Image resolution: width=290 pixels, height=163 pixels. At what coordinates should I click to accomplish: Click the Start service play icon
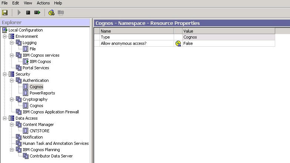pyautogui.click(x=19, y=13)
